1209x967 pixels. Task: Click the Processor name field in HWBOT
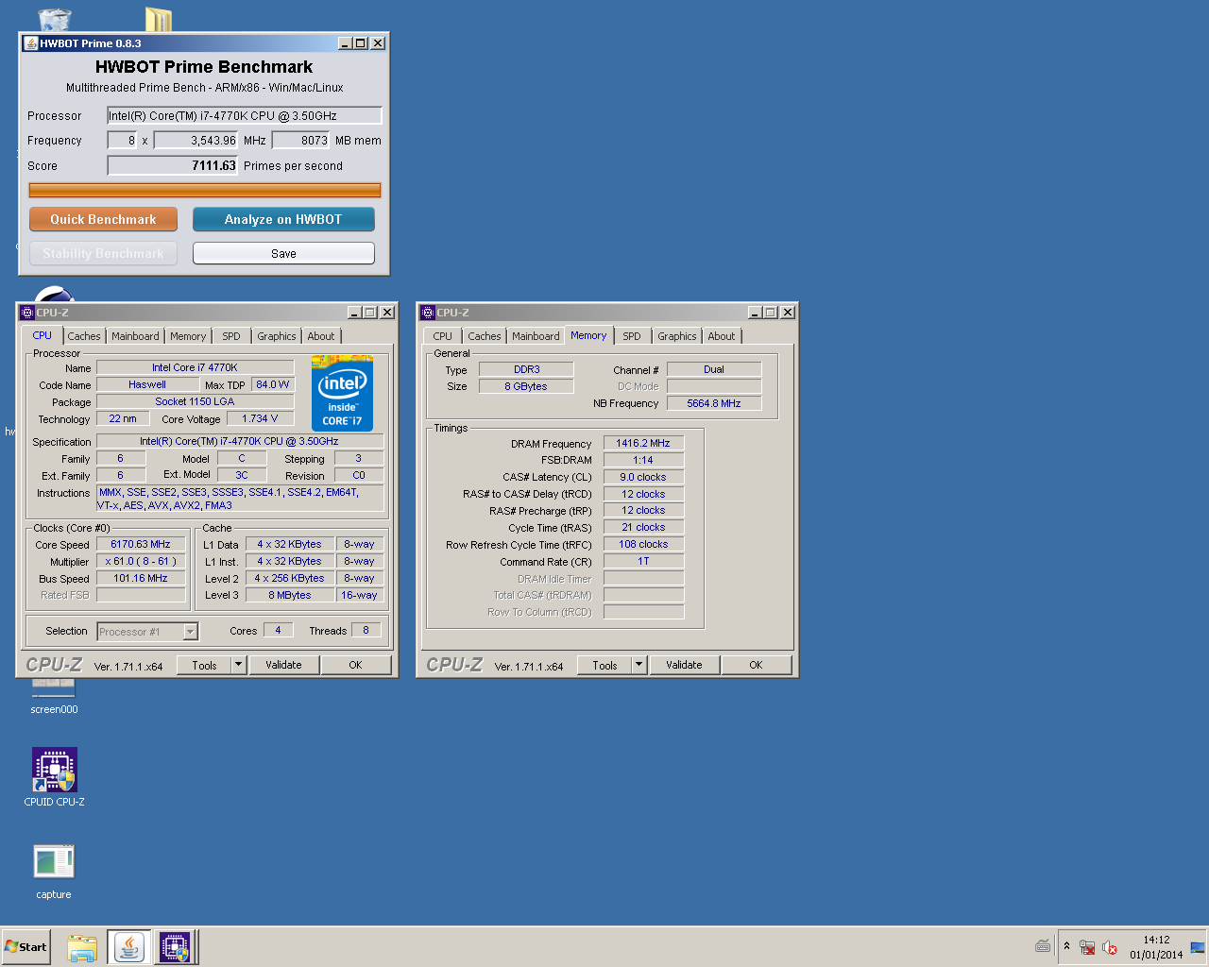pyautogui.click(x=245, y=116)
